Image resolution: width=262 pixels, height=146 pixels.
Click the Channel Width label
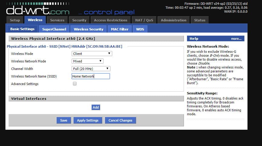[x=22, y=69]
